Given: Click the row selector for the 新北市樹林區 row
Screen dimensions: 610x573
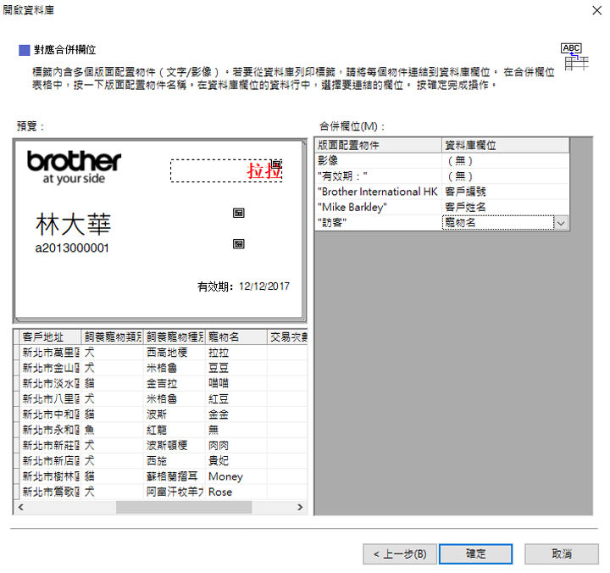Looking at the screenshot, I should point(17,476).
